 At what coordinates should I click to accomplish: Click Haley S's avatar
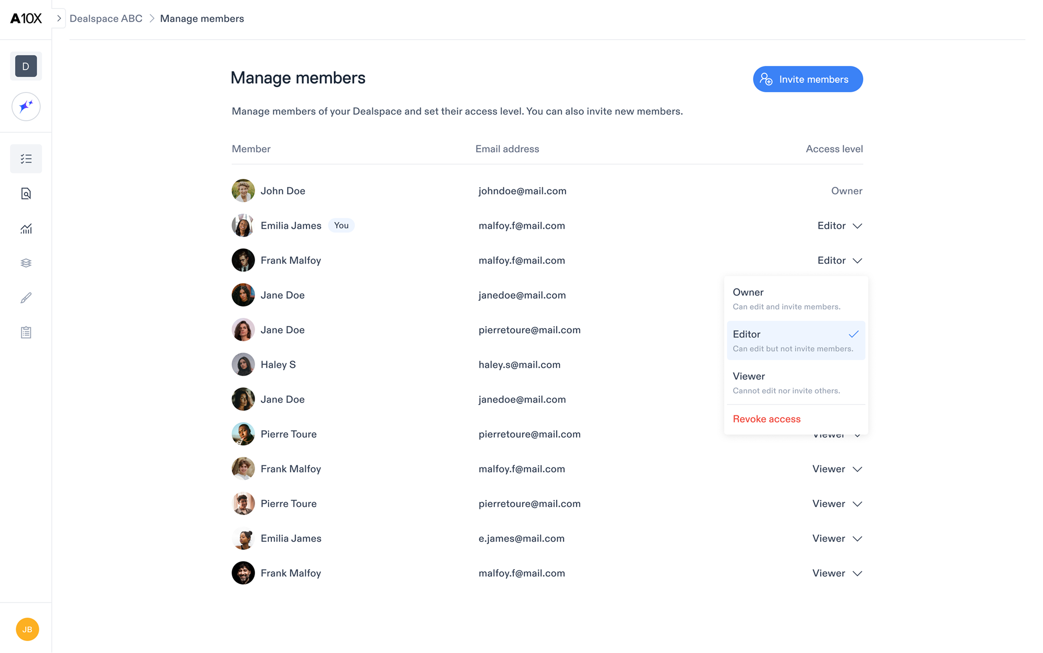[243, 364]
